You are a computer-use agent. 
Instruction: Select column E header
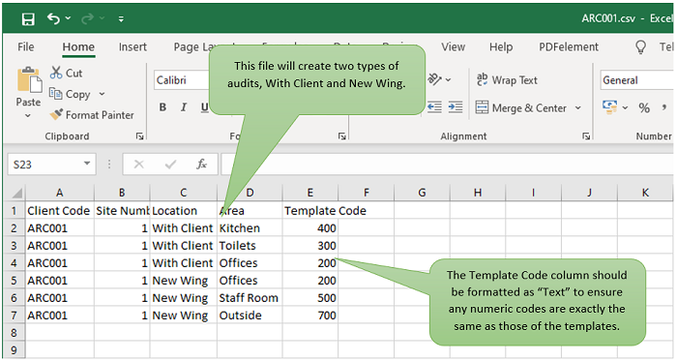coord(310,193)
